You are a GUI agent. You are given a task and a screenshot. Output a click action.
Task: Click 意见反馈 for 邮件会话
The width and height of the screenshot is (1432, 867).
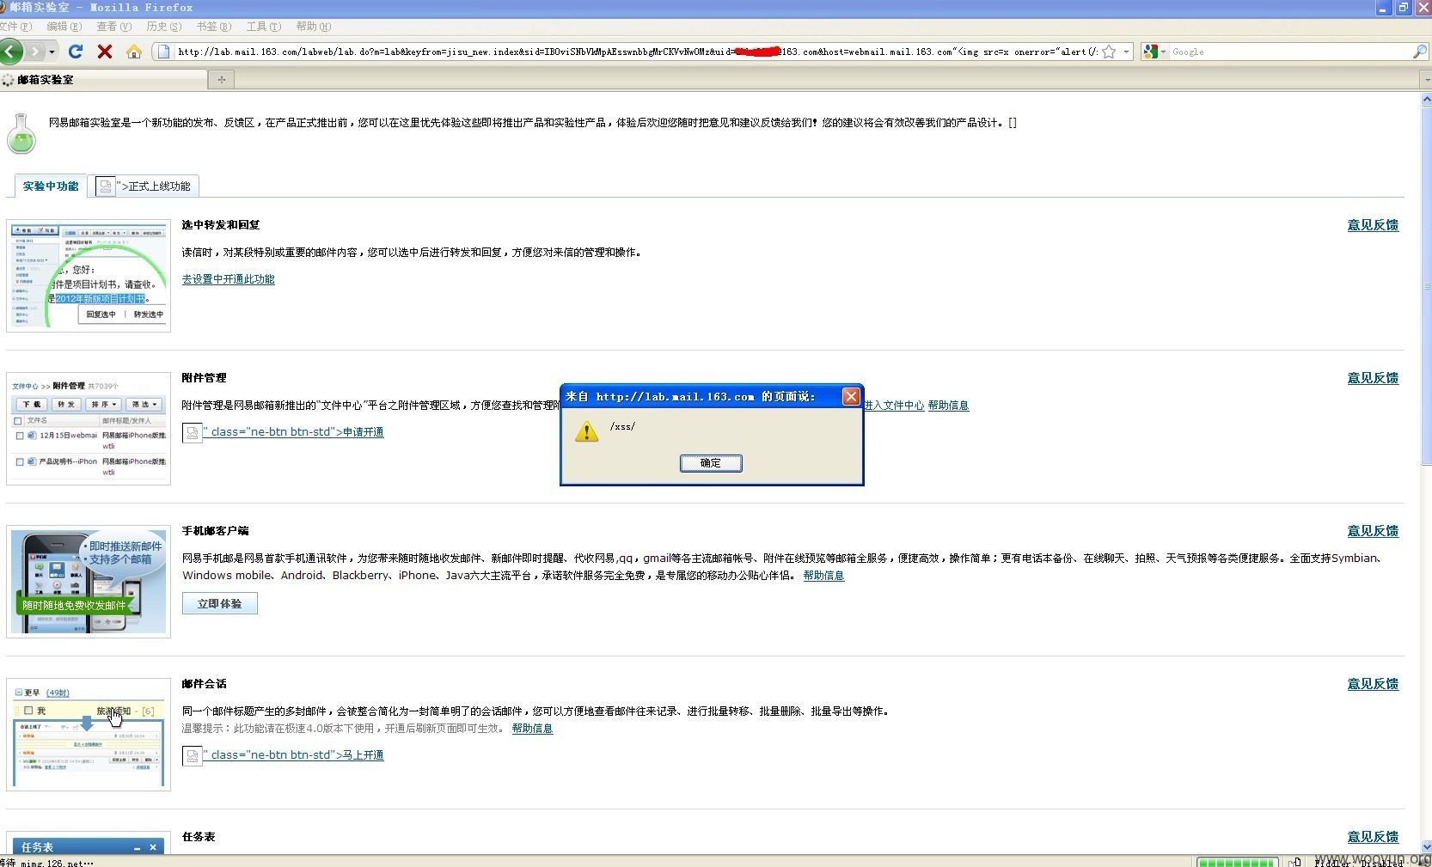[1373, 684]
